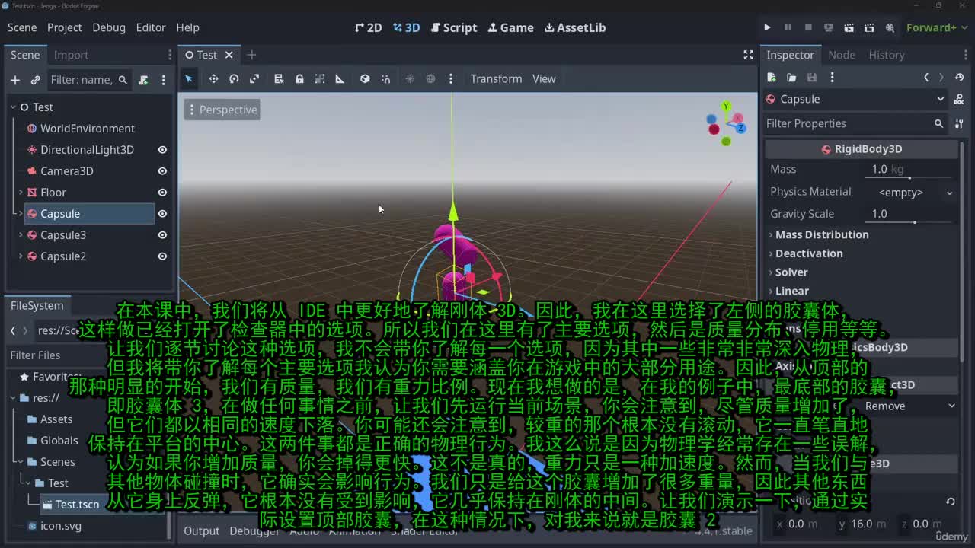
Task: Toggle visibility of the Capsule node
Action: tap(162, 214)
